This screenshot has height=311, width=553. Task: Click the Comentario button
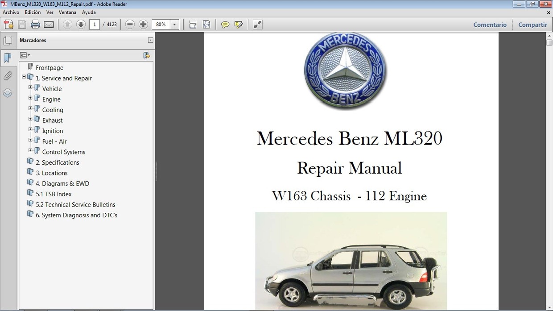pos(490,25)
